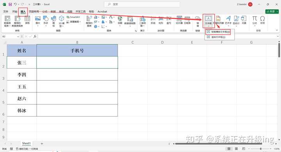Open the Equation pi button
This screenshot has height=152, width=281.
click(x=254, y=21)
